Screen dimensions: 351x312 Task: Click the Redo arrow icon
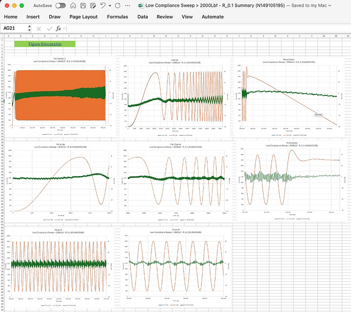point(117,5)
